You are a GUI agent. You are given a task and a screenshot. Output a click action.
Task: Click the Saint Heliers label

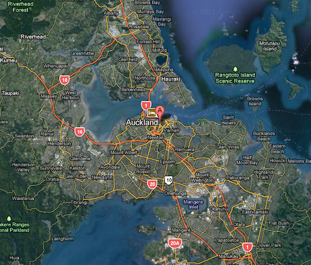[228, 120]
